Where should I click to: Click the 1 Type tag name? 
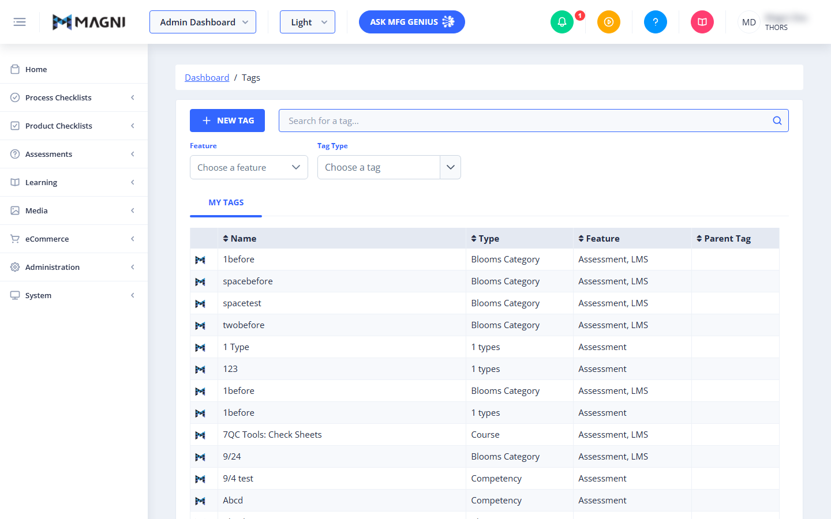(236, 347)
